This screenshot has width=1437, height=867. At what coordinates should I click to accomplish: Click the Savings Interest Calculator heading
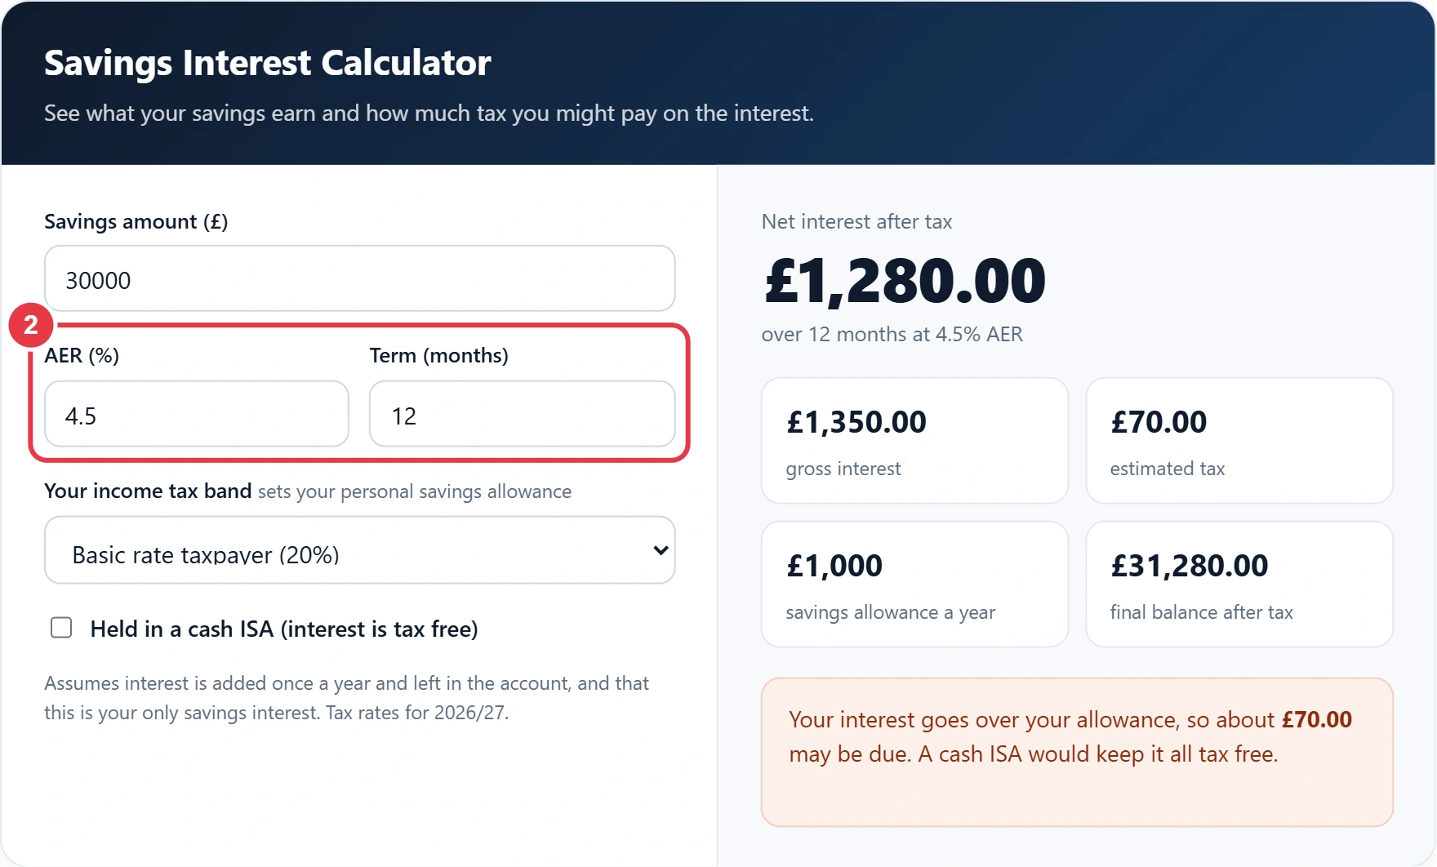[268, 63]
